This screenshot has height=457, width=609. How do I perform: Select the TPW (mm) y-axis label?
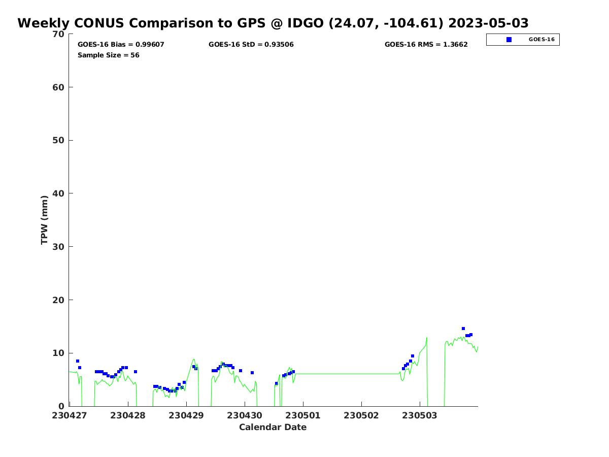tap(45, 220)
